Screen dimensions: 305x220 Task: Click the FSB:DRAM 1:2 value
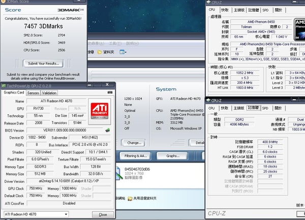270,147
